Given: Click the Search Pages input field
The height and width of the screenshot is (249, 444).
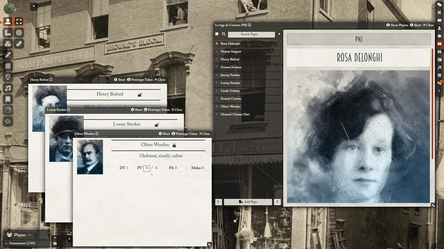Looking at the screenshot, I should point(251,34).
